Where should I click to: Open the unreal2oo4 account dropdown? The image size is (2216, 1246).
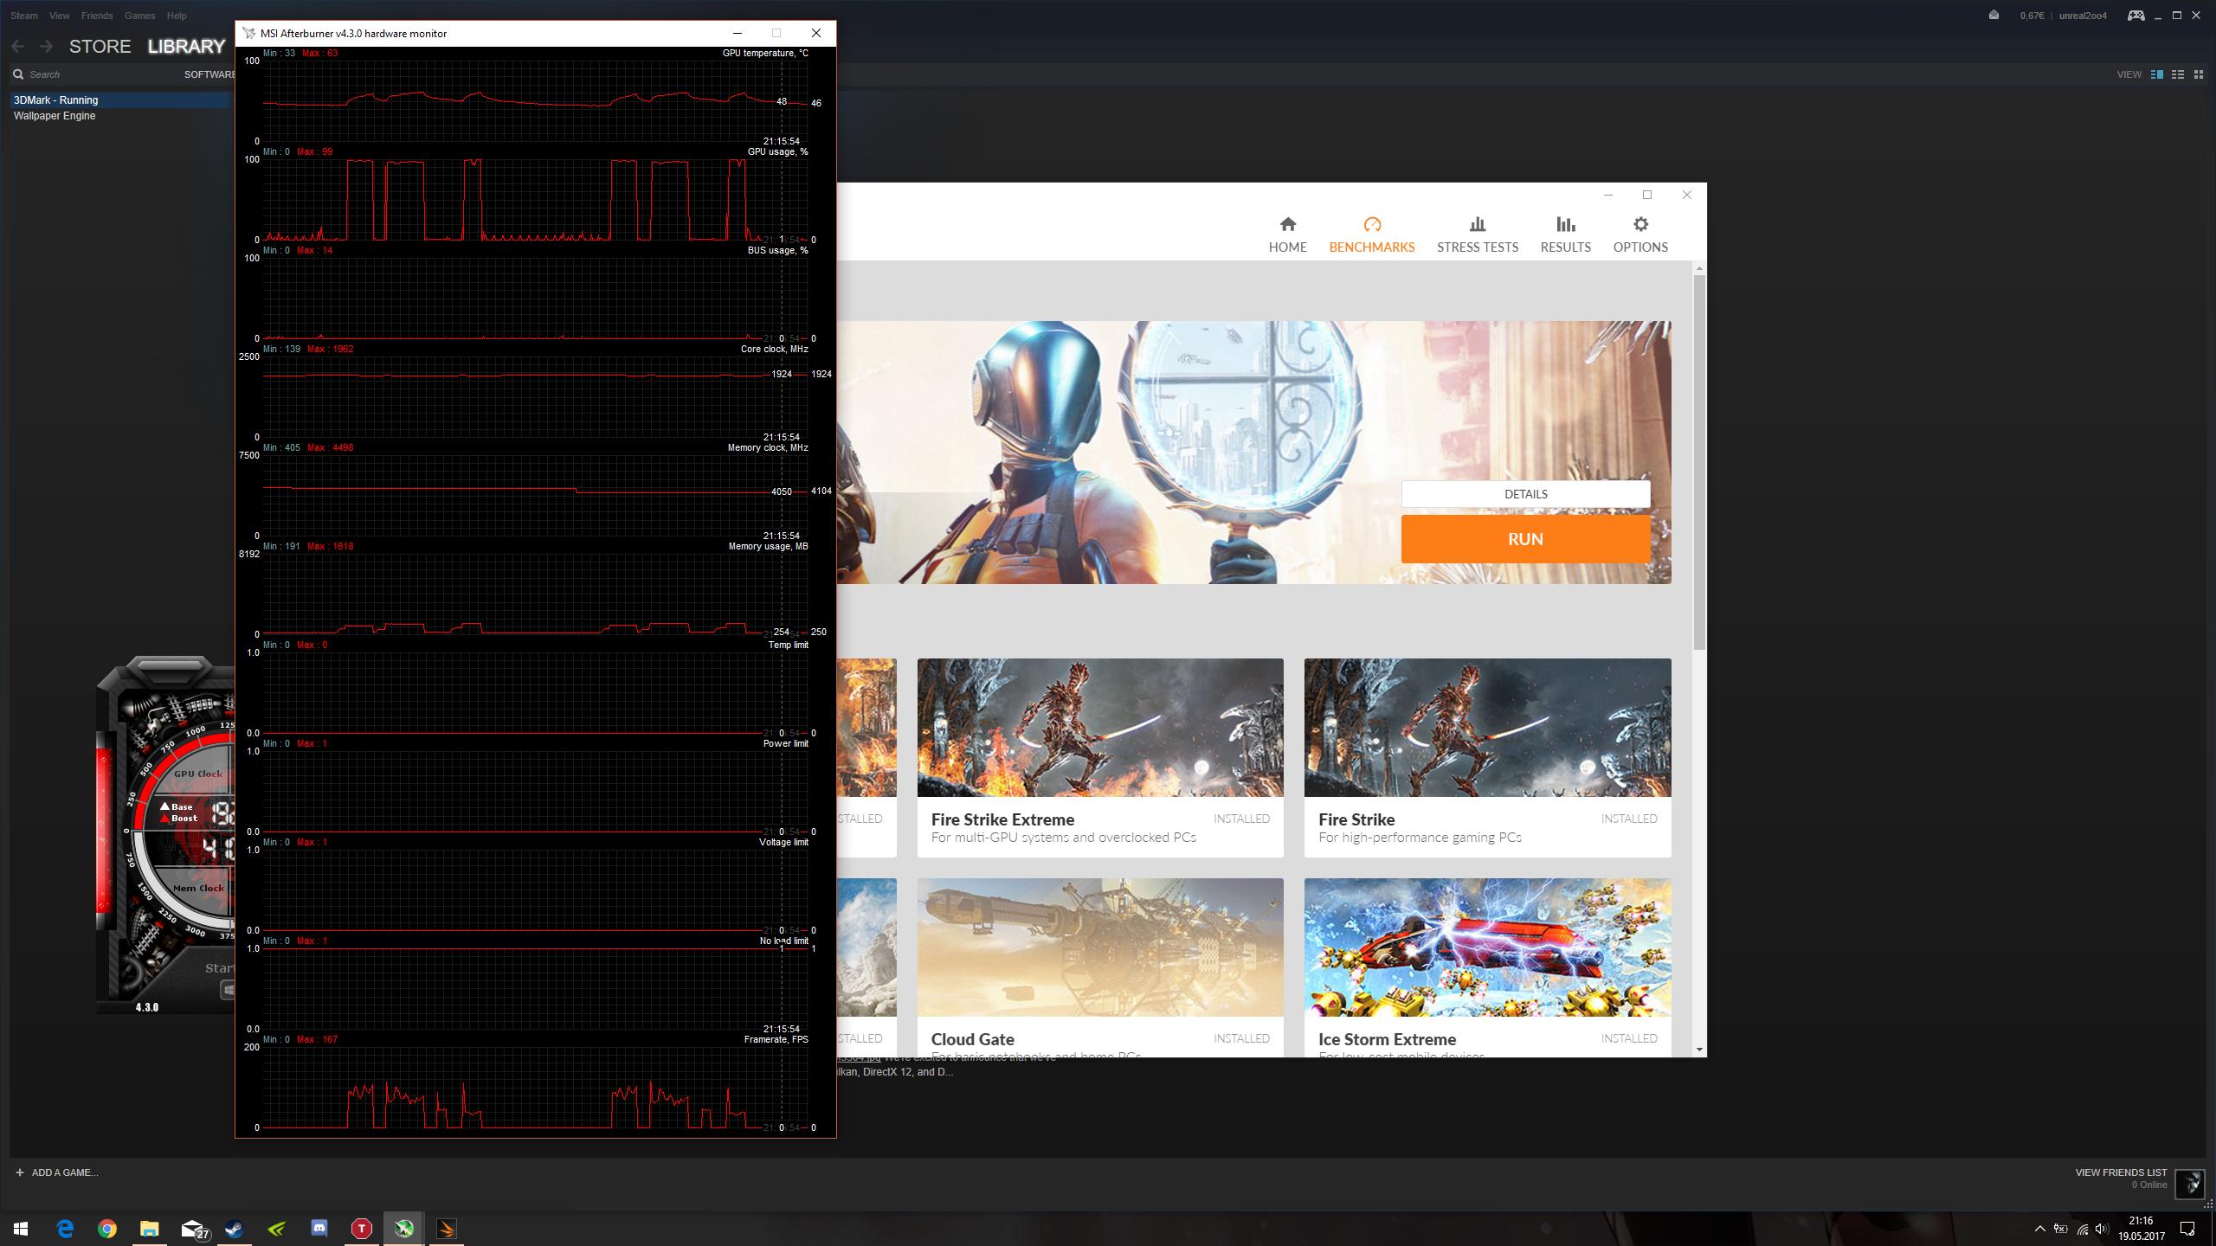point(2083,16)
